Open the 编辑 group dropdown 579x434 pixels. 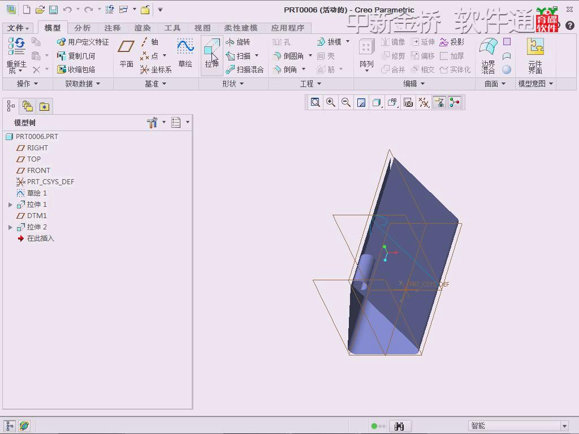click(x=414, y=84)
